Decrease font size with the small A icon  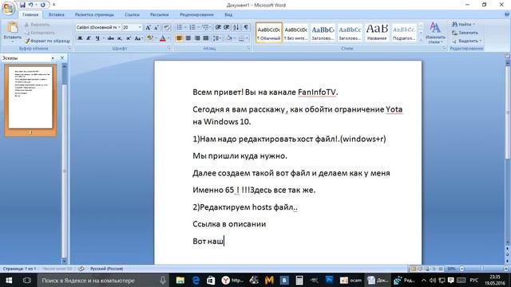[x=156, y=28]
